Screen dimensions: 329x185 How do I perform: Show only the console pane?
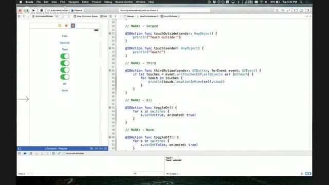(x=309, y=174)
